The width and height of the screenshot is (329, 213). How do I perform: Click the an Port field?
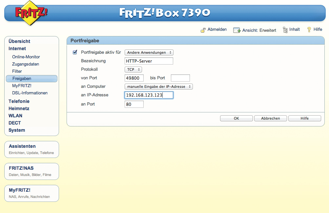coord(134,104)
